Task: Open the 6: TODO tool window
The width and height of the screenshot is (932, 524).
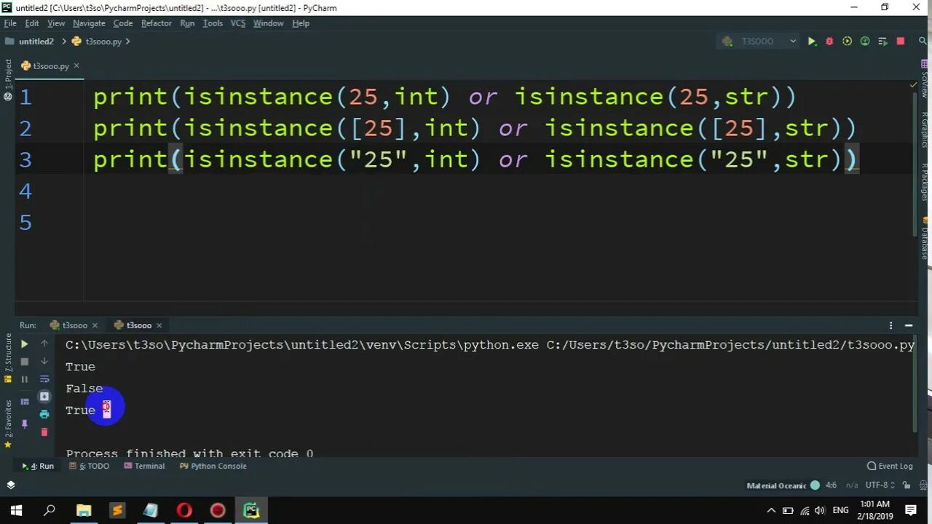Action: pyautogui.click(x=88, y=466)
